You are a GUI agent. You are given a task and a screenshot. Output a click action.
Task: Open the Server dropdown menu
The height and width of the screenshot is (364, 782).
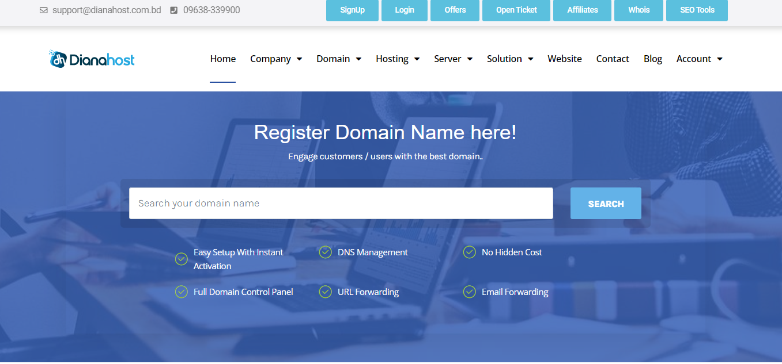[x=453, y=59]
